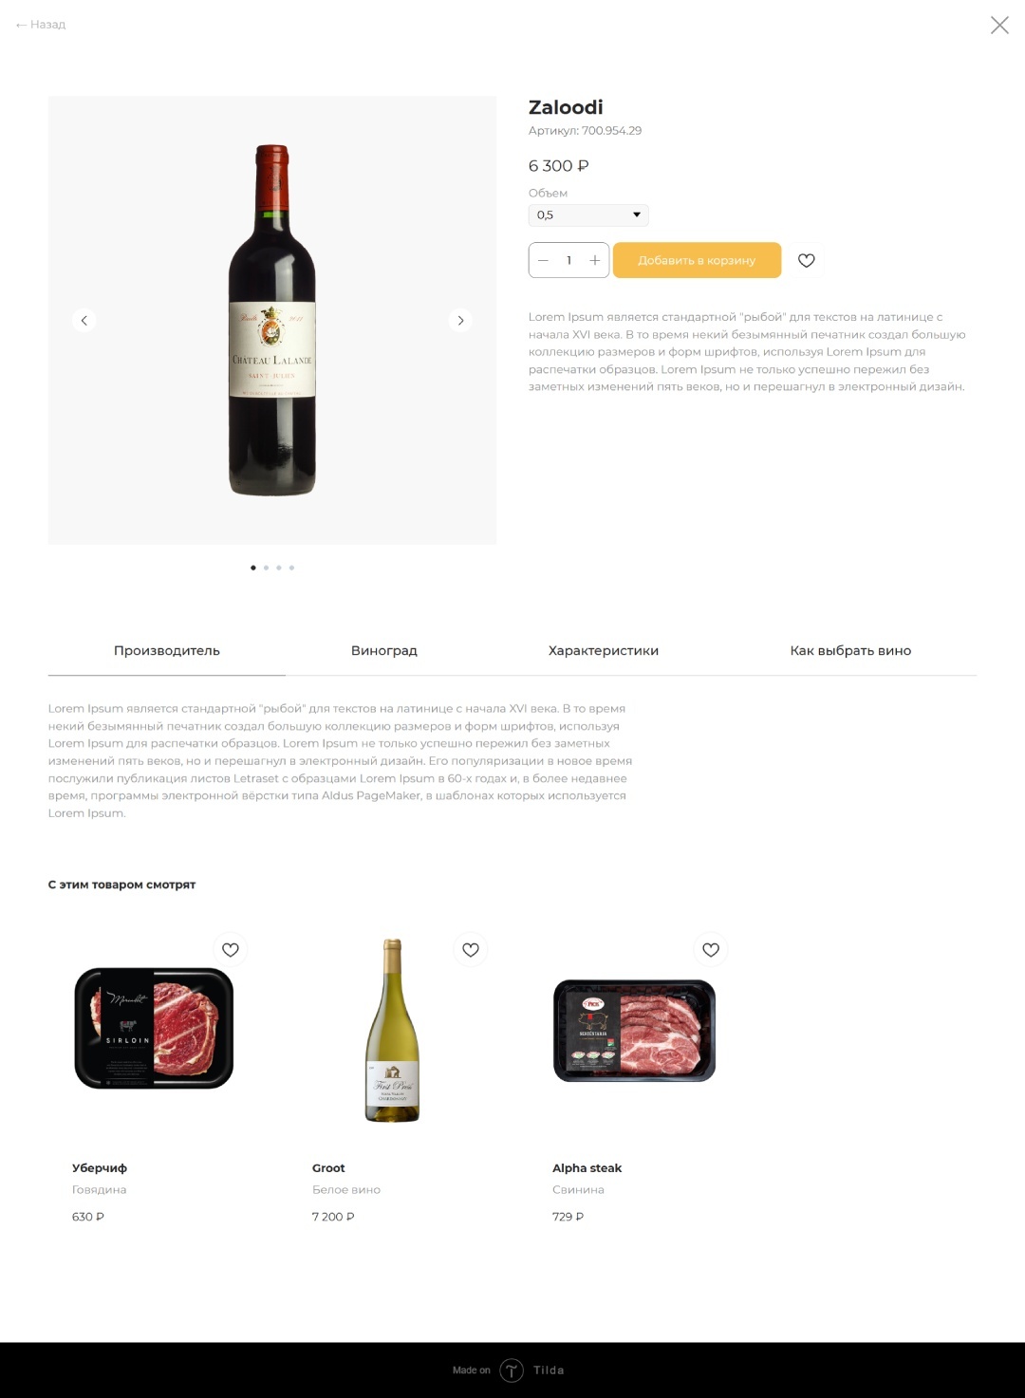
Task: Mark Alpha steak as favorite
Action: (711, 949)
